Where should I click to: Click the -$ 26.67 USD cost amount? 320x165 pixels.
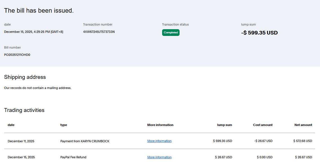(x=263, y=141)
